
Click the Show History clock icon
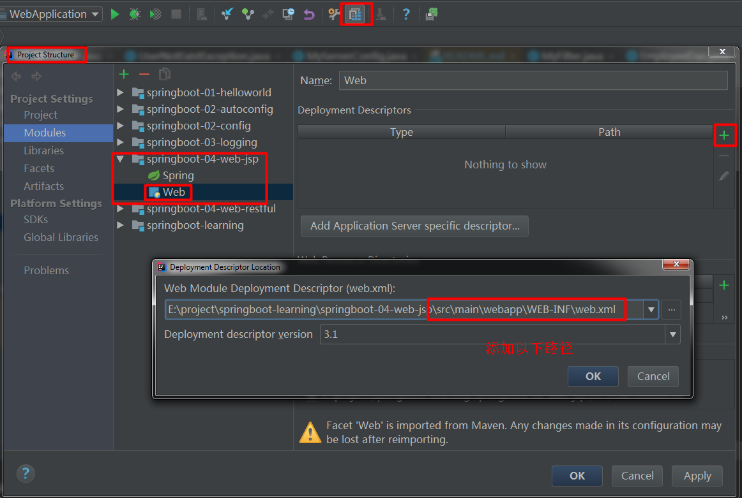point(288,14)
